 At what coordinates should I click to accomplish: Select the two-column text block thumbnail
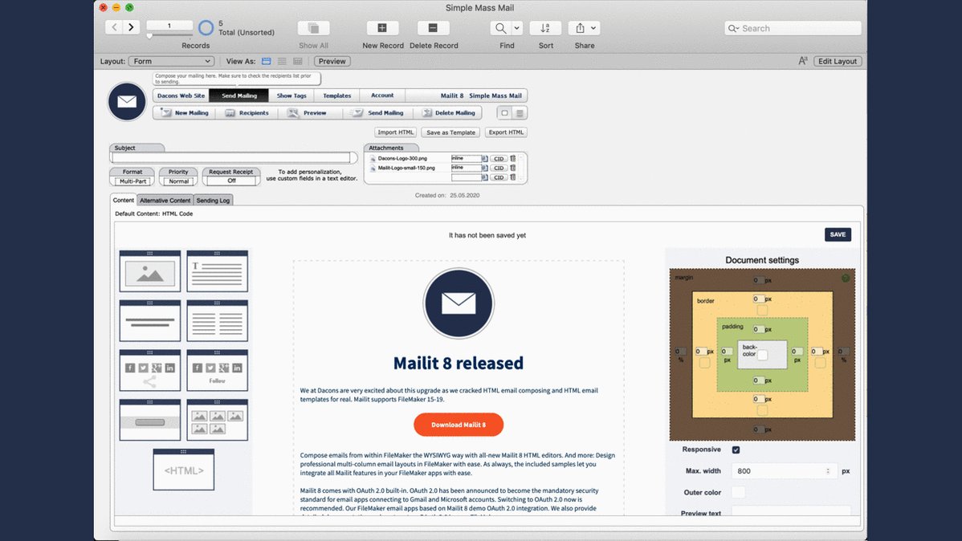pos(217,321)
